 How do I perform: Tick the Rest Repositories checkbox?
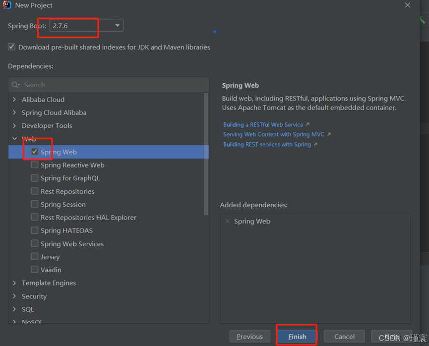[35, 191]
